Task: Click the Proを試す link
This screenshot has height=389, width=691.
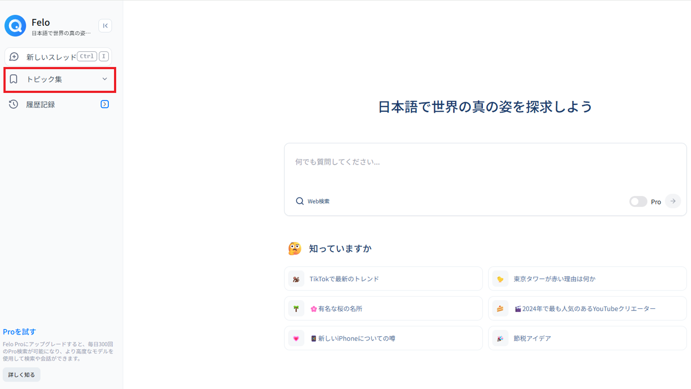Action: click(x=19, y=332)
